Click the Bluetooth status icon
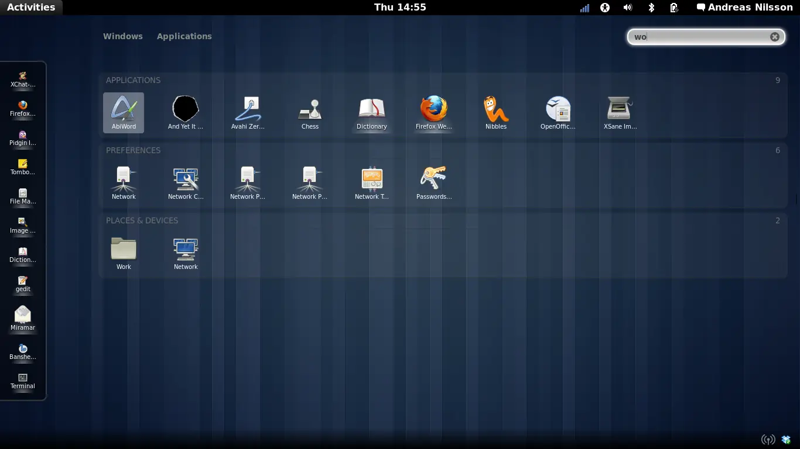 pos(651,8)
